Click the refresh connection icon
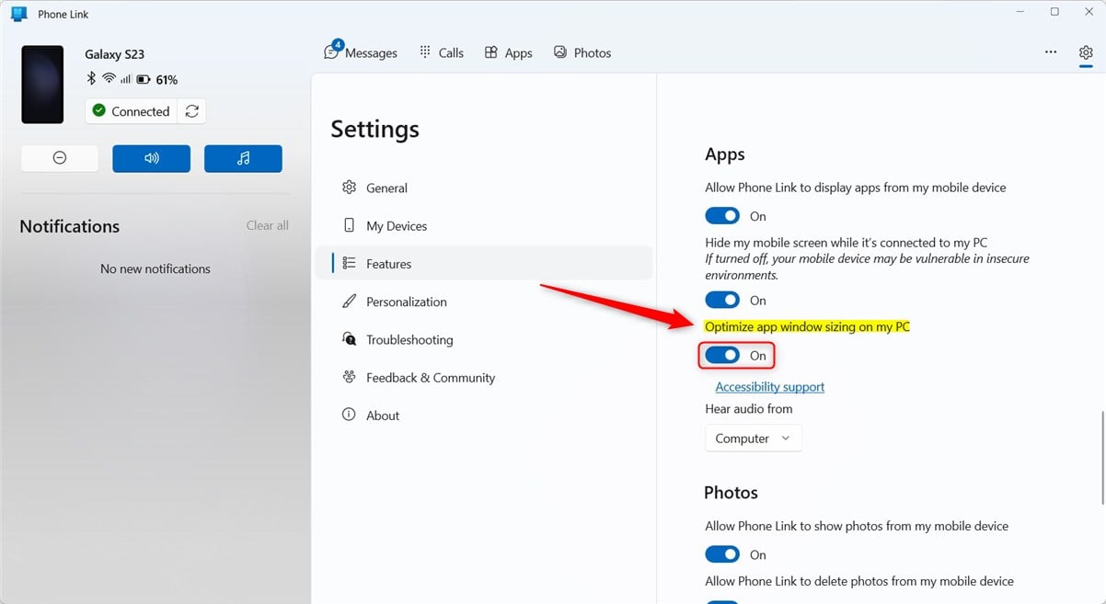The width and height of the screenshot is (1106, 604). [191, 111]
